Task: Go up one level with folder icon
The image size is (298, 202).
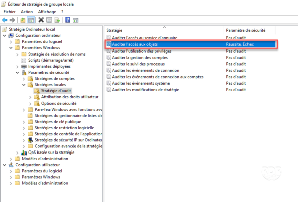Action: (23, 20)
